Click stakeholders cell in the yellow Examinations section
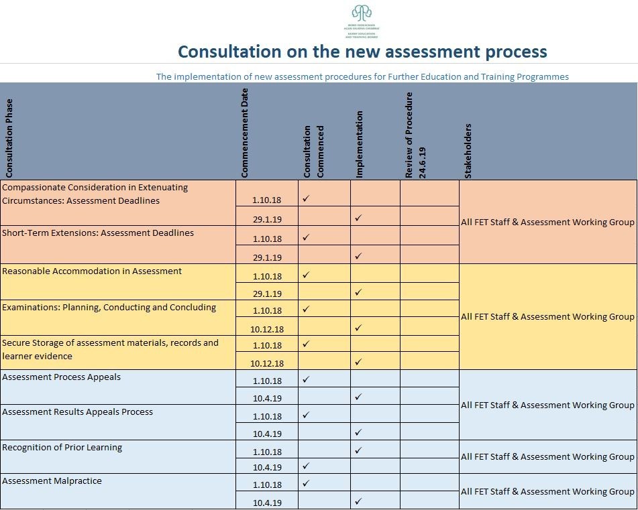Viewport: 638px width, 510px height. (548, 316)
